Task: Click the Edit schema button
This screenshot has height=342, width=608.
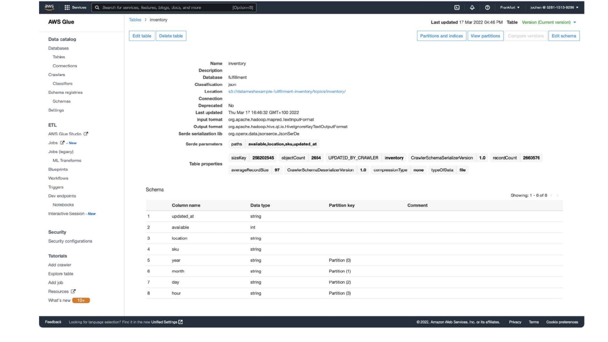Action: (564, 36)
